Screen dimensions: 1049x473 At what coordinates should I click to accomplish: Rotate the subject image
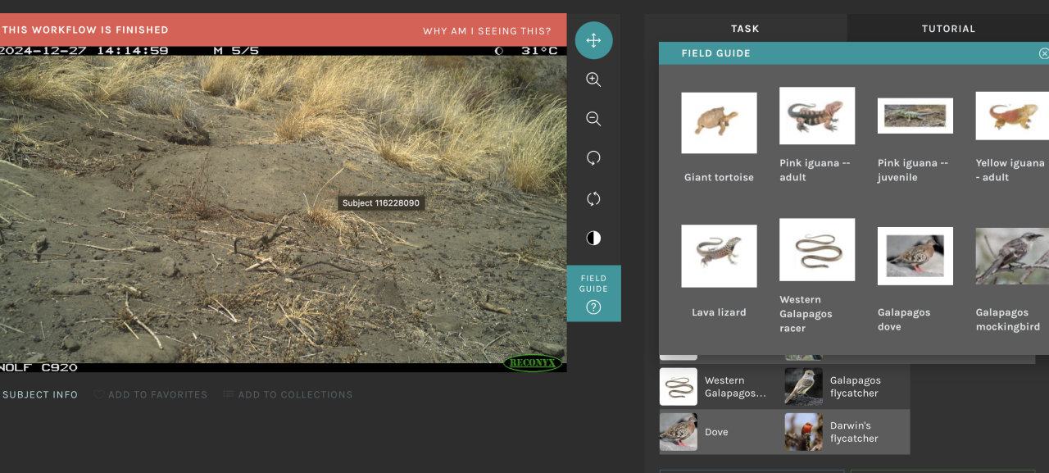coord(593,158)
